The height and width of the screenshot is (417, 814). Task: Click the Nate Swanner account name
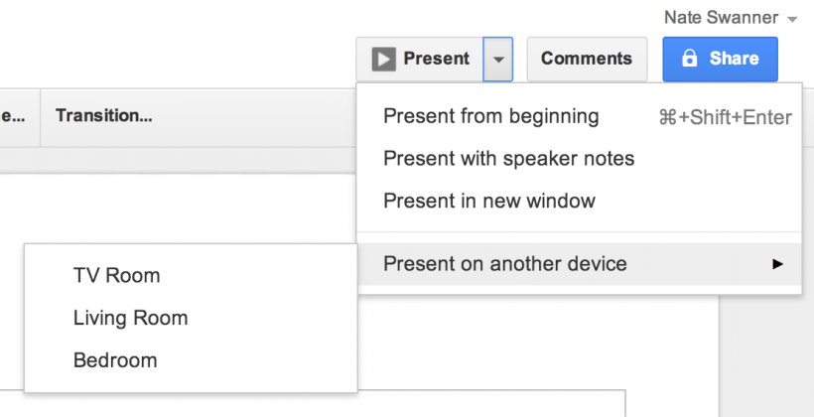pyautogui.click(x=721, y=18)
